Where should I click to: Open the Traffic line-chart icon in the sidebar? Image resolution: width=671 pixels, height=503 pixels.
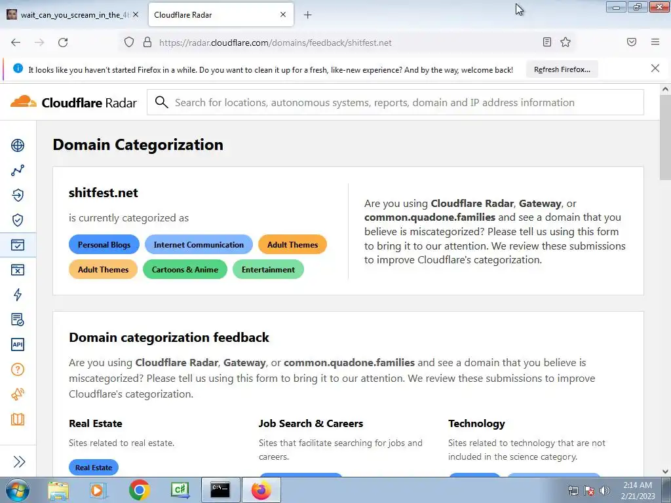pos(18,170)
